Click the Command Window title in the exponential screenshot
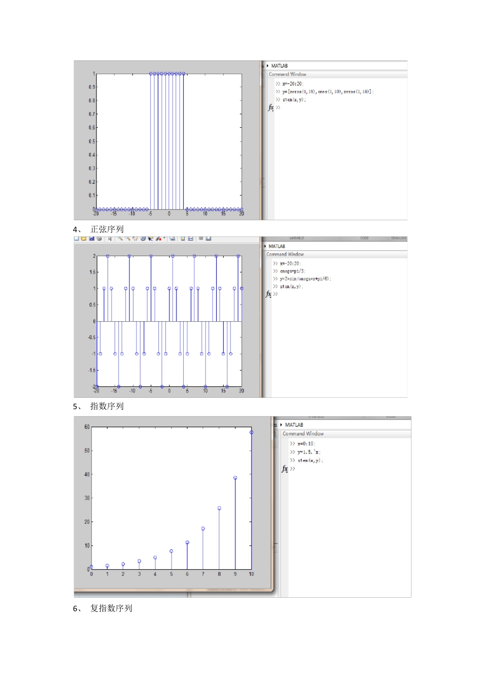The image size is (482, 682). tap(303, 433)
